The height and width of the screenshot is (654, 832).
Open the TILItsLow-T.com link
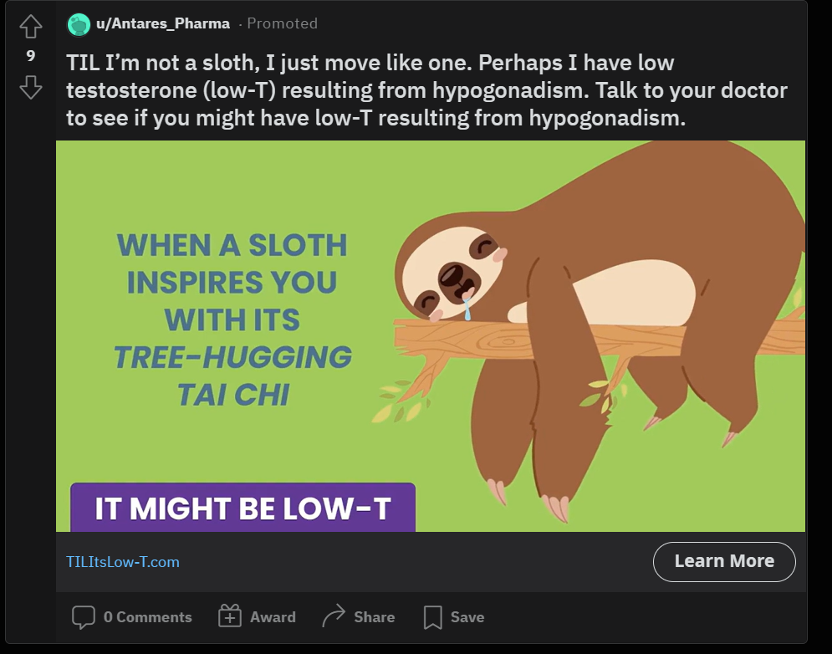coord(123,562)
